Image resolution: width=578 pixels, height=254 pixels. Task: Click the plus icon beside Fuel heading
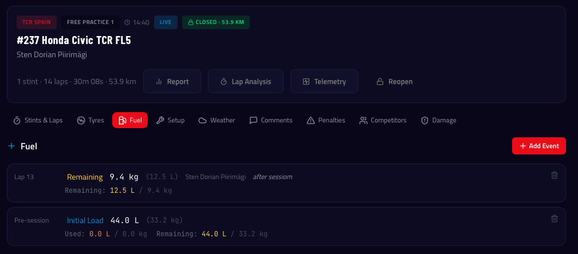point(11,146)
